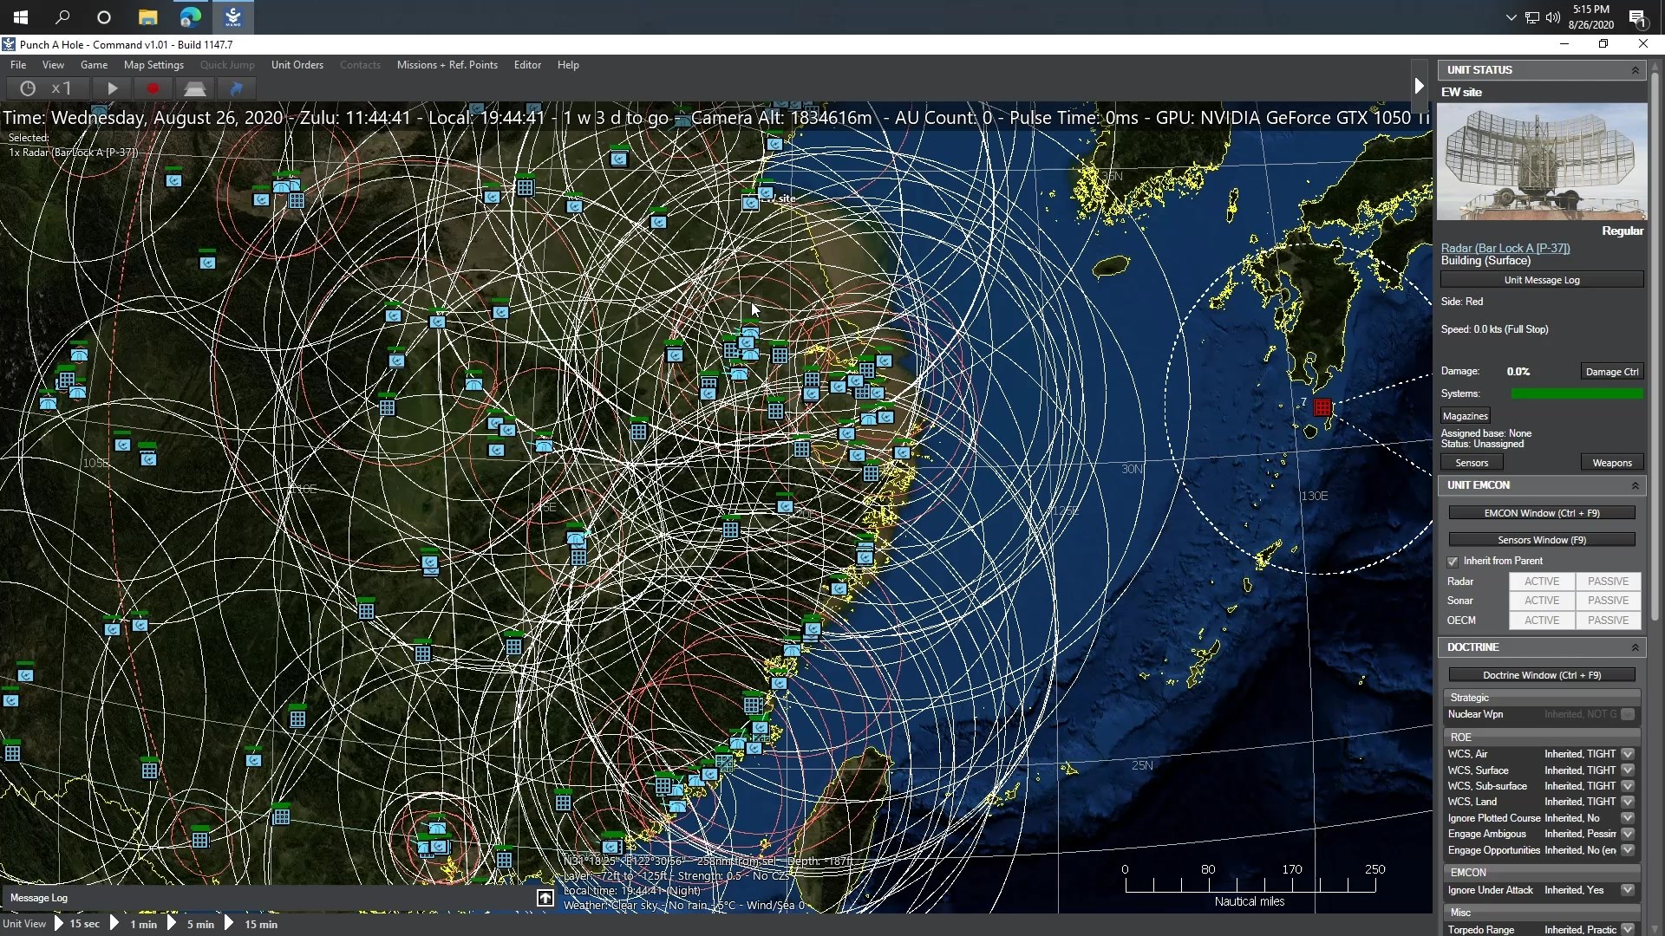1665x936 pixels.
Task: Collapse the UNIT EMCON section
Action: 1636,485
